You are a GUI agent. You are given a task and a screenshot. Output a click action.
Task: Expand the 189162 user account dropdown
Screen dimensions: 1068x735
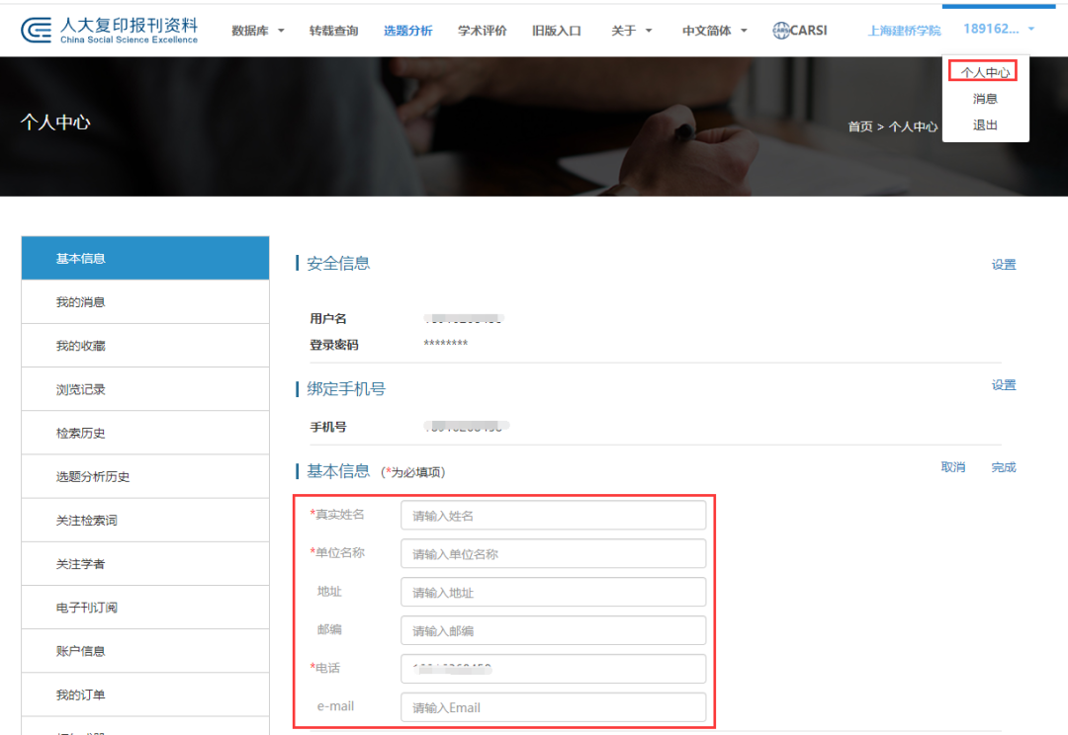[x=997, y=28]
